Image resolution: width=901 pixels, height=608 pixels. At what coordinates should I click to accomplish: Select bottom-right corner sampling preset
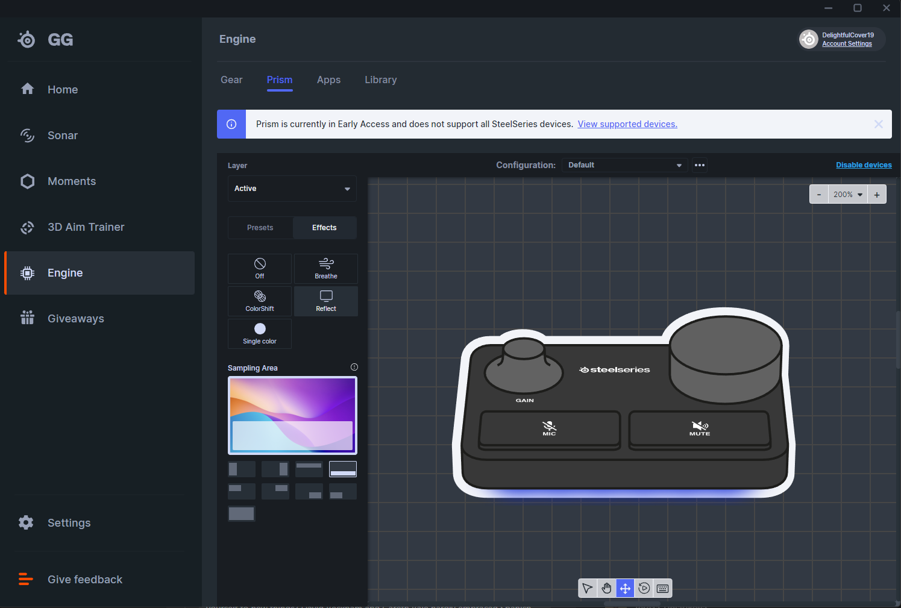pos(309,491)
